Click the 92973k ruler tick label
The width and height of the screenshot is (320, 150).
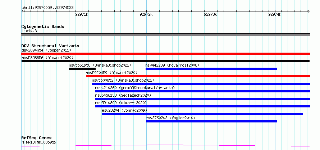click(x=210, y=14)
